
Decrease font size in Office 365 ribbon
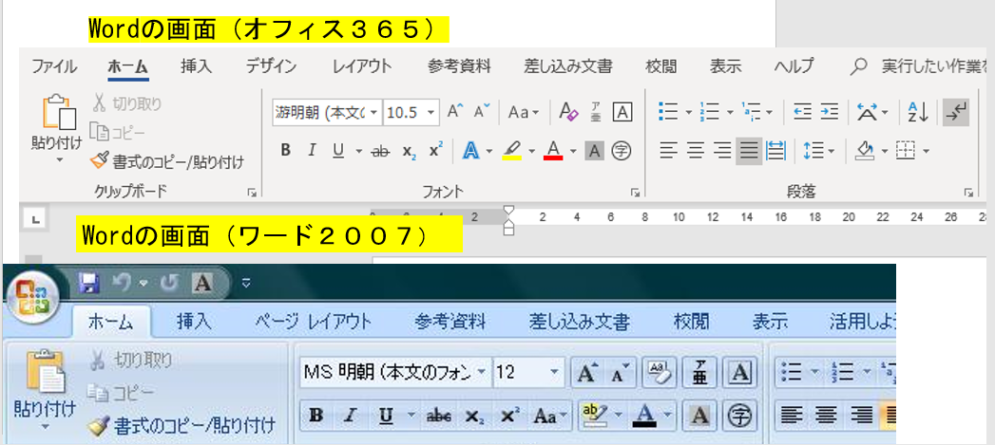click(x=482, y=112)
